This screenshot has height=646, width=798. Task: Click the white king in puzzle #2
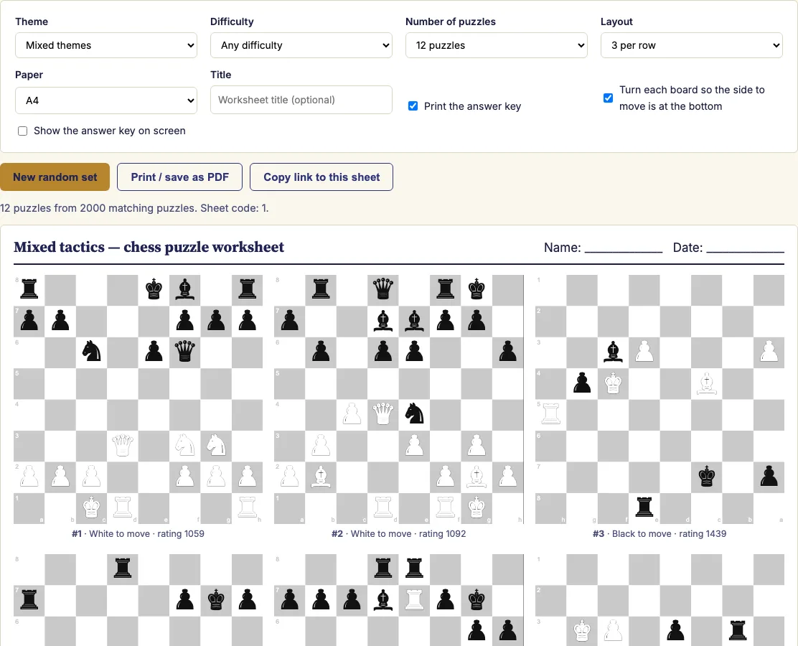coord(477,507)
